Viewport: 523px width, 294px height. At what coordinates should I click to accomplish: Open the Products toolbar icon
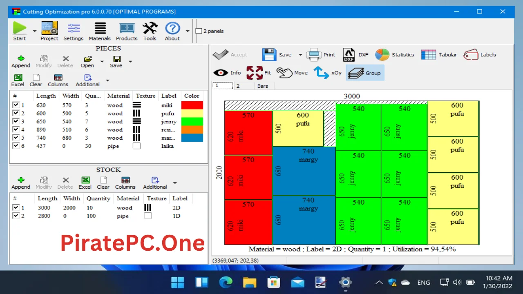point(127,31)
